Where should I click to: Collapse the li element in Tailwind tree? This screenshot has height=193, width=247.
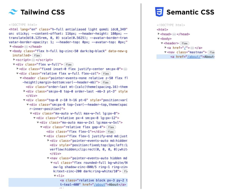coord(55,175)
